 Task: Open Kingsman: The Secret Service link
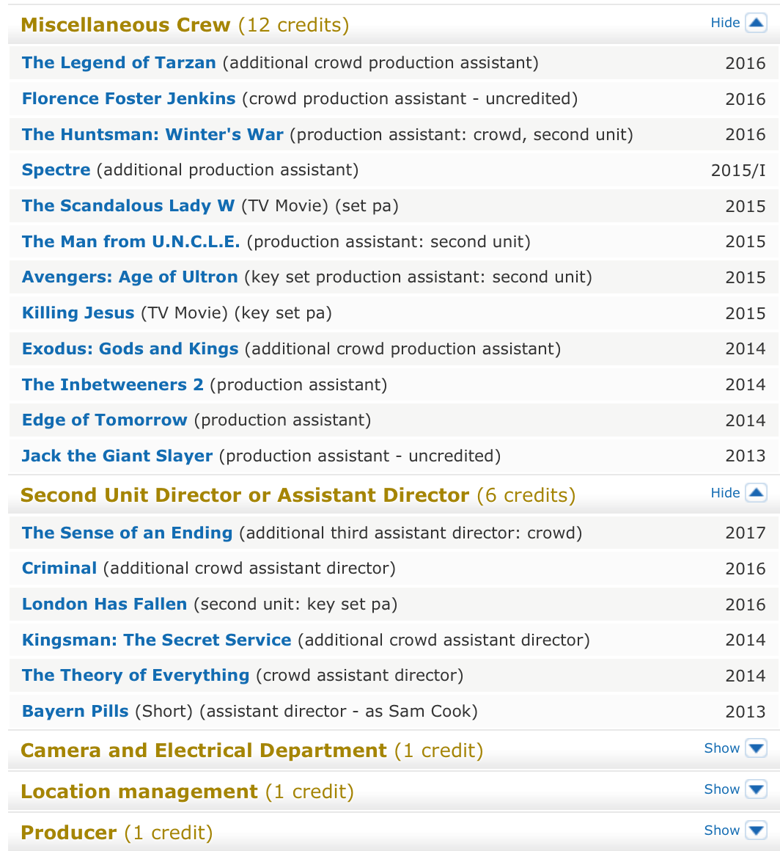click(x=157, y=640)
